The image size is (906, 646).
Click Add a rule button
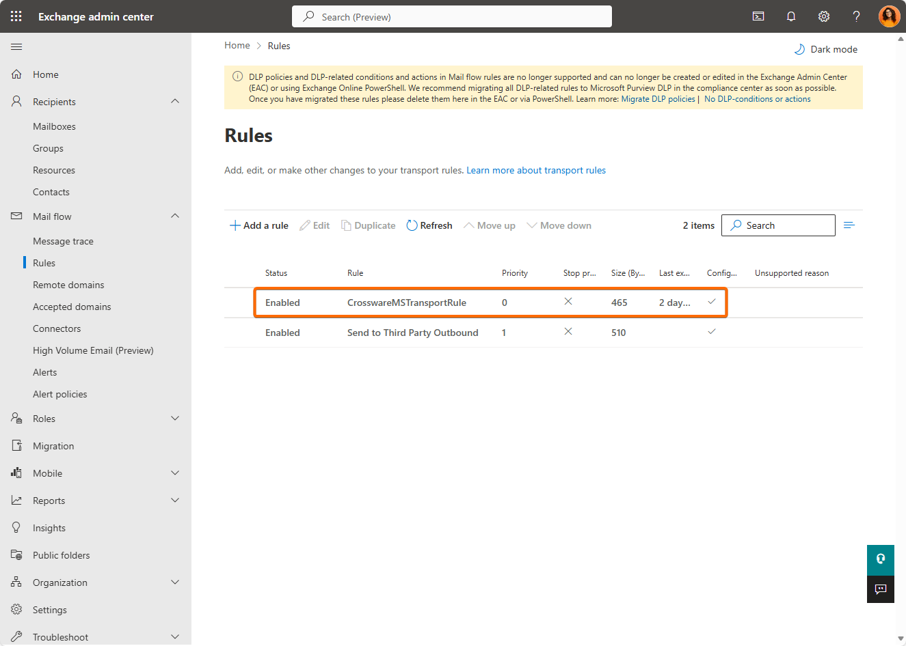(259, 225)
